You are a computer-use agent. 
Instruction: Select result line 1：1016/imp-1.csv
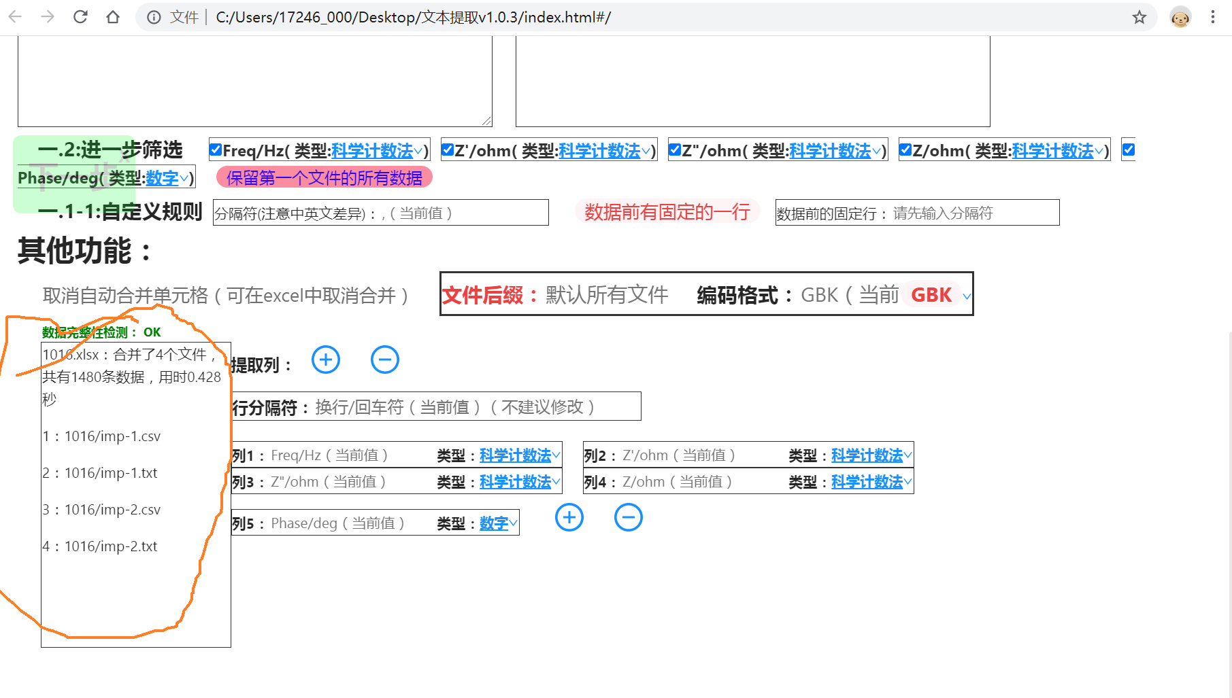[102, 436]
